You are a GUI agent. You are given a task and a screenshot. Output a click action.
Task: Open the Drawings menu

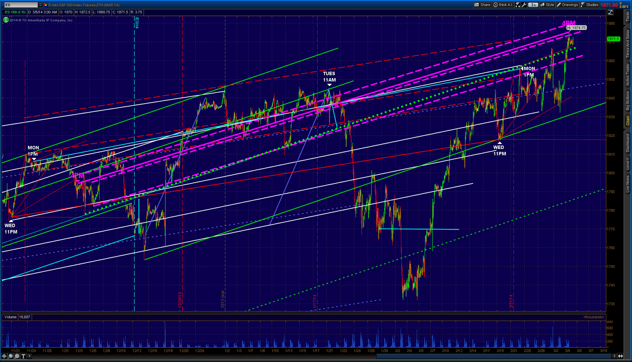coord(567,5)
